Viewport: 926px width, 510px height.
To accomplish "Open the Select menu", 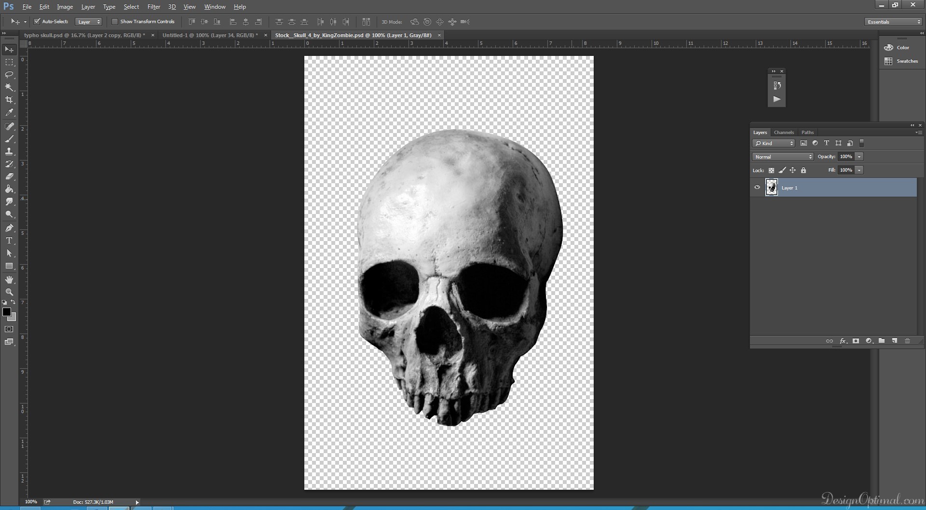I will click(x=131, y=7).
